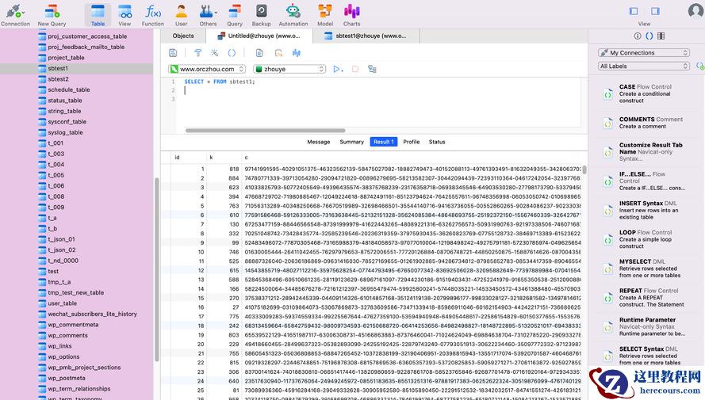Switch to the Untitled@zhouye query tab
This screenshot has height=400, width=705.
(x=259, y=36)
